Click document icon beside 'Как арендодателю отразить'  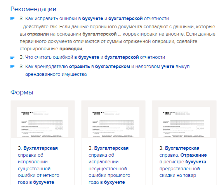[12, 67]
